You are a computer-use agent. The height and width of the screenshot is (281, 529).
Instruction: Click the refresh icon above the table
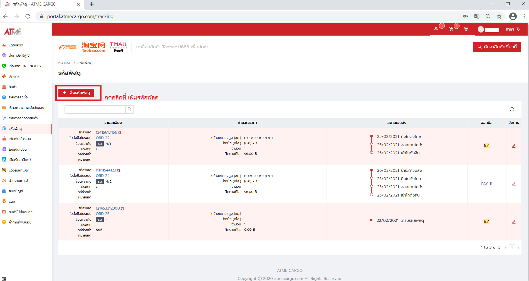pyautogui.click(x=511, y=109)
